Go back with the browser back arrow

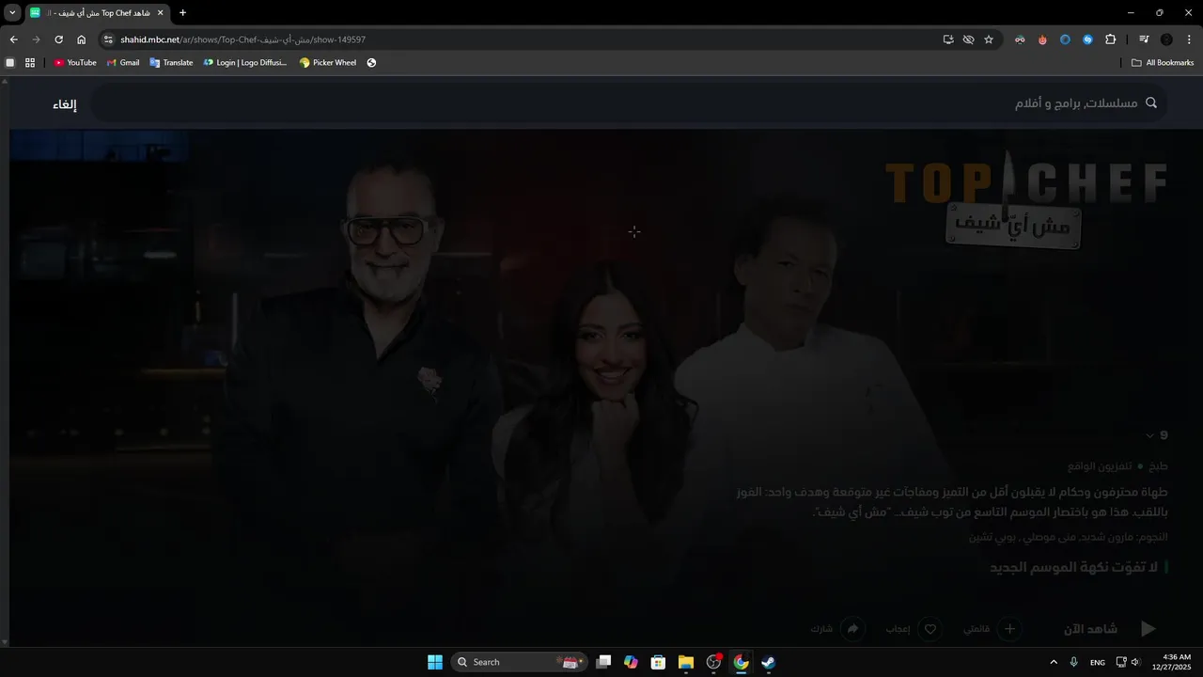pos(13,39)
